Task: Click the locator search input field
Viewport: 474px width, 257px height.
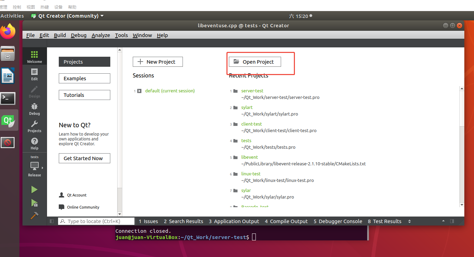Action: pyautogui.click(x=96, y=221)
